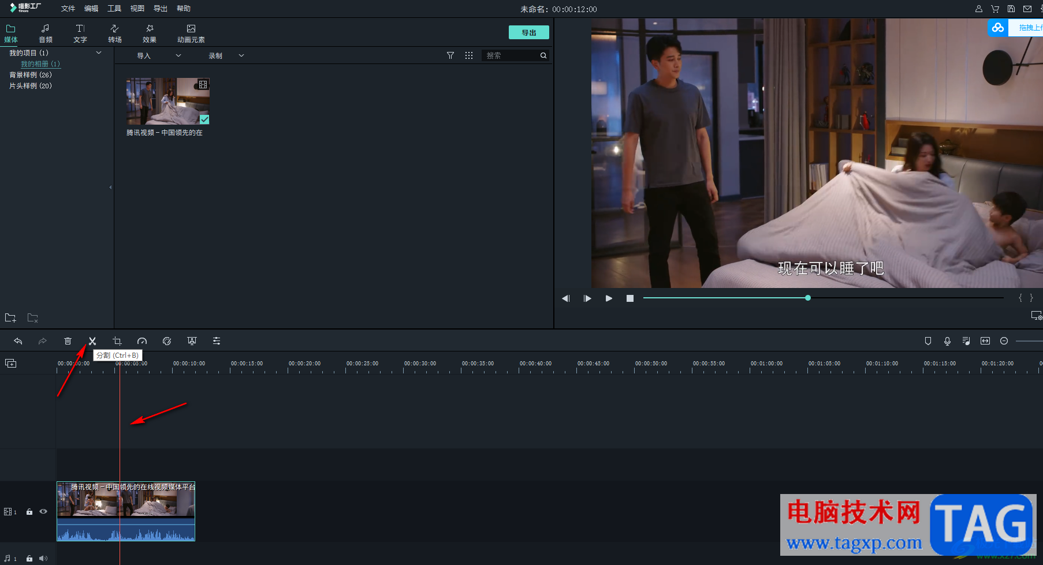Screen dimensions: 1043x565
Task: Click the undo arrow in timeline toolbar
Action: point(18,341)
